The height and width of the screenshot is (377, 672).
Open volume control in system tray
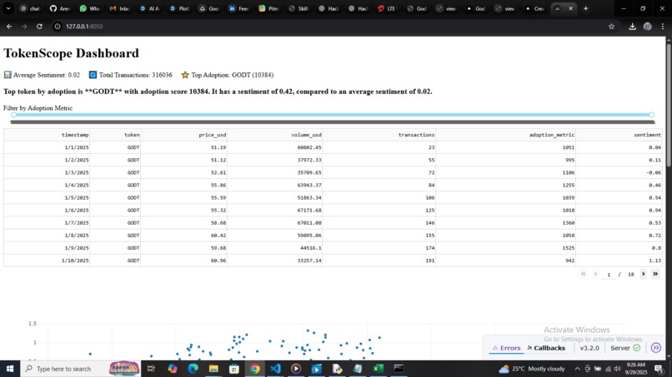[x=617, y=369]
